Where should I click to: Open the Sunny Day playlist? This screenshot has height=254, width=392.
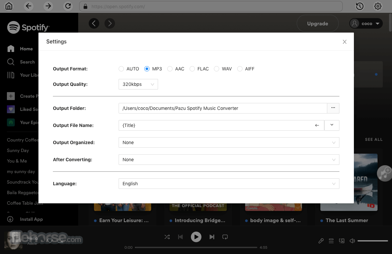coord(18,150)
